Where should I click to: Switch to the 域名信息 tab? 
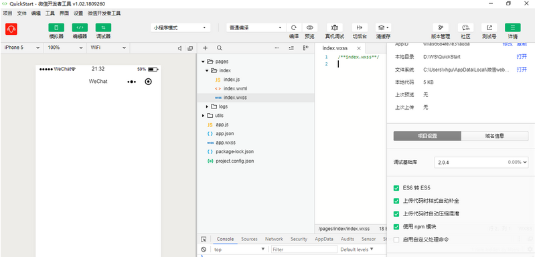(495, 136)
